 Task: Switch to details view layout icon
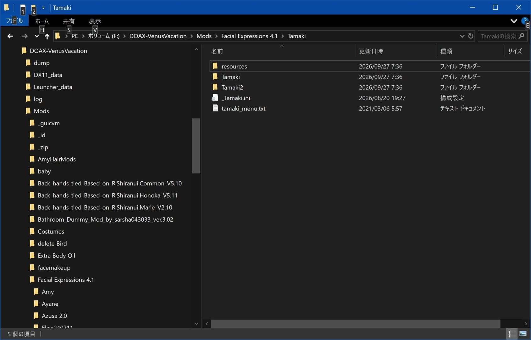[512, 334]
